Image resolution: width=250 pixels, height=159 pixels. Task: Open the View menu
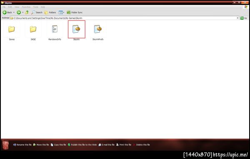[17, 7]
